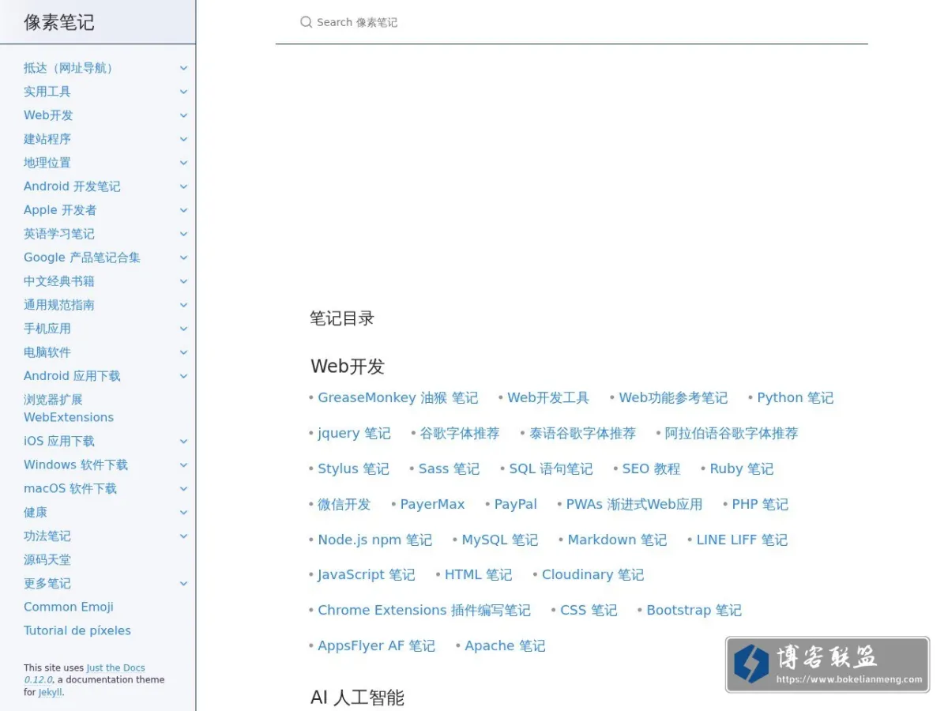Expand the 抵达（网址导航） section chevron
The height and width of the screenshot is (711, 948).
coord(183,68)
